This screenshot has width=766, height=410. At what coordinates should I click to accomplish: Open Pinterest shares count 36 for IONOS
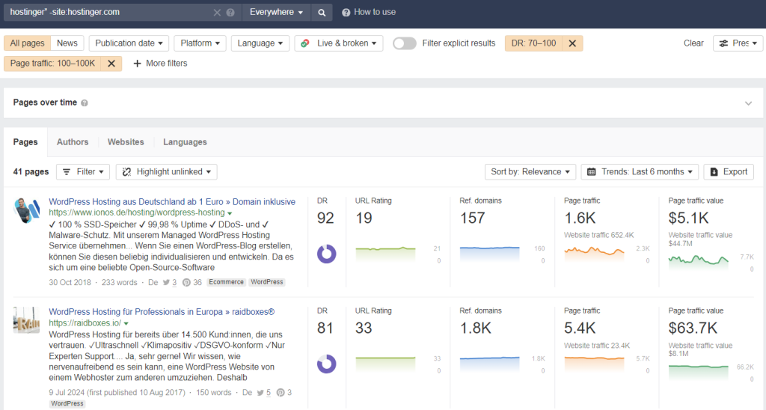coord(192,283)
